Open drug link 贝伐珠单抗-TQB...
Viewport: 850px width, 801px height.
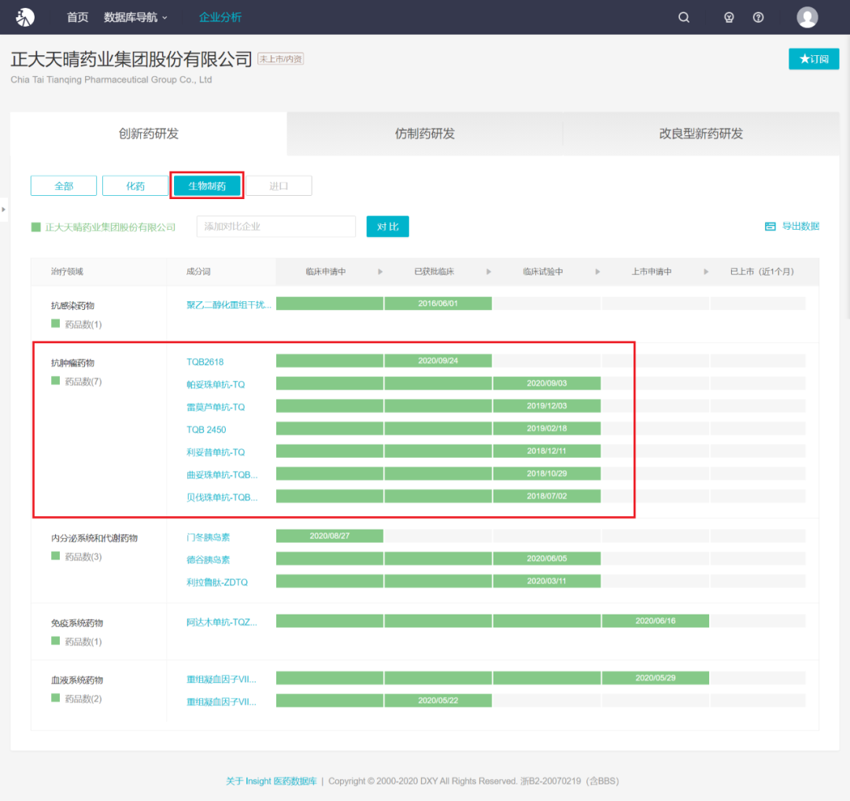pos(222,497)
